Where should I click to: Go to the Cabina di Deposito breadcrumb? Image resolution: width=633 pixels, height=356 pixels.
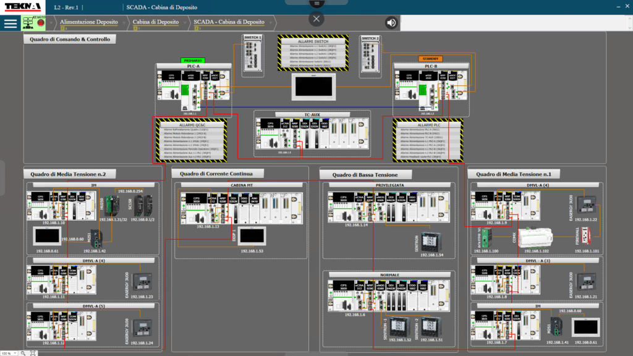(x=156, y=22)
